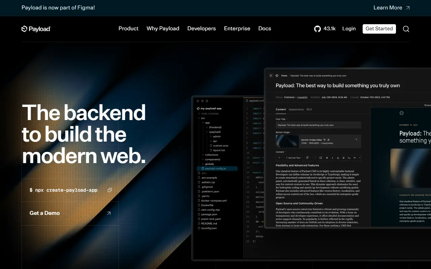Open package.json in the file tree

(209, 214)
